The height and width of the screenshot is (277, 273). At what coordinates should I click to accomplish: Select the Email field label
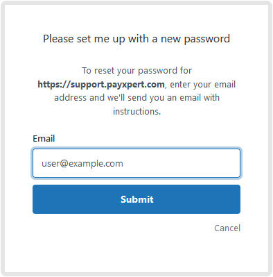point(44,138)
